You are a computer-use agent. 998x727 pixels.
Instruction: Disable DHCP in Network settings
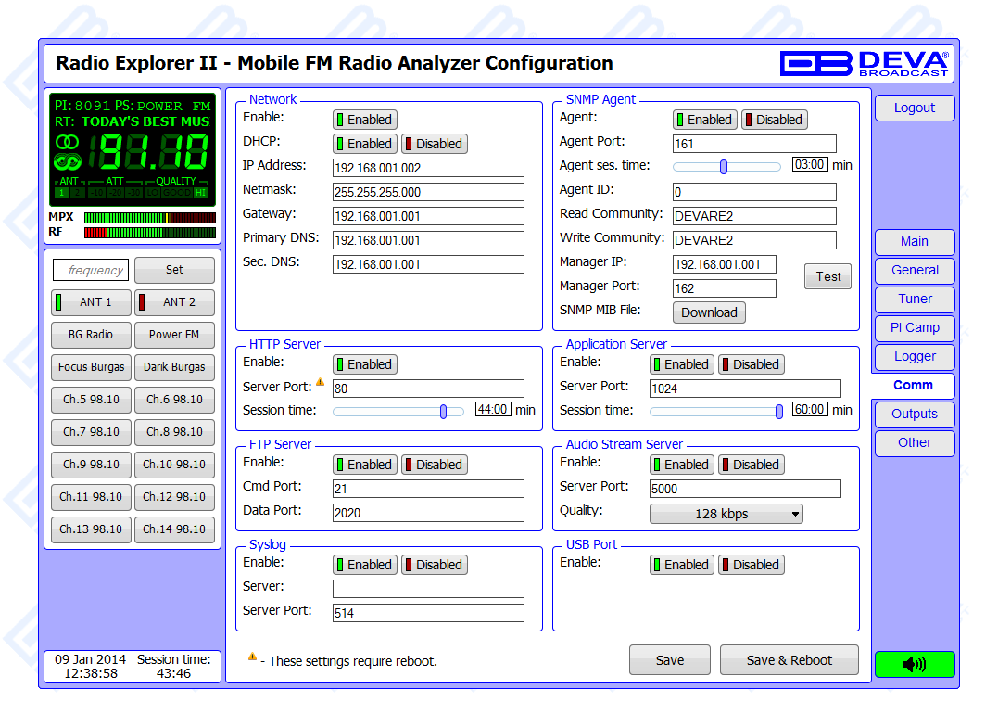click(x=434, y=144)
